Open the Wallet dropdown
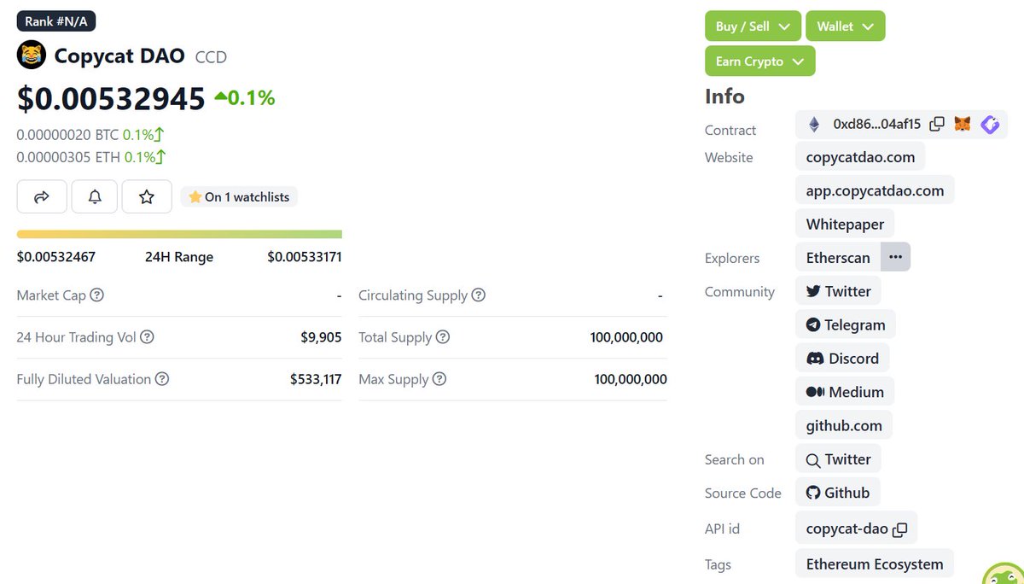The height and width of the screenshot is (584, 1024). pos(846,26)
